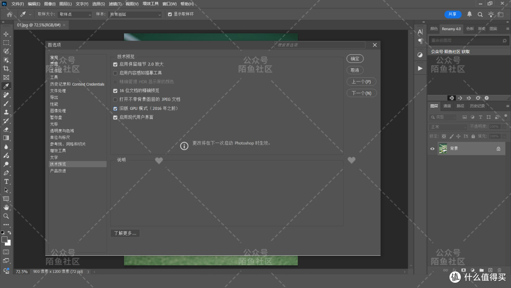Click the 背景 layer thumbnail
Screen dimensions: 511x288
click(x=443, y=149)
